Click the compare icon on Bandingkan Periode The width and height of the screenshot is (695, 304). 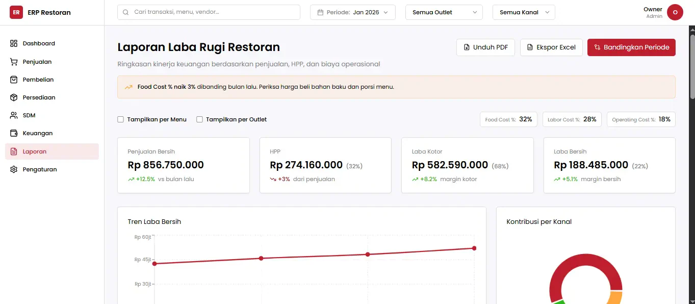click(x=597, y=47)
